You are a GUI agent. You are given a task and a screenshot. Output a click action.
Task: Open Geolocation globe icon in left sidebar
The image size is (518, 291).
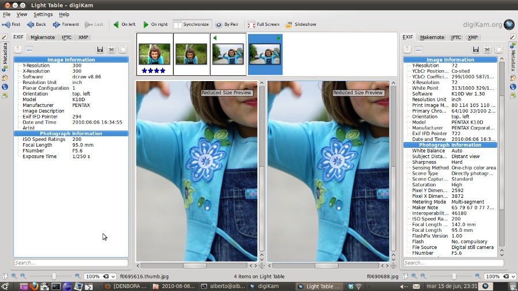tap(5, 87)
